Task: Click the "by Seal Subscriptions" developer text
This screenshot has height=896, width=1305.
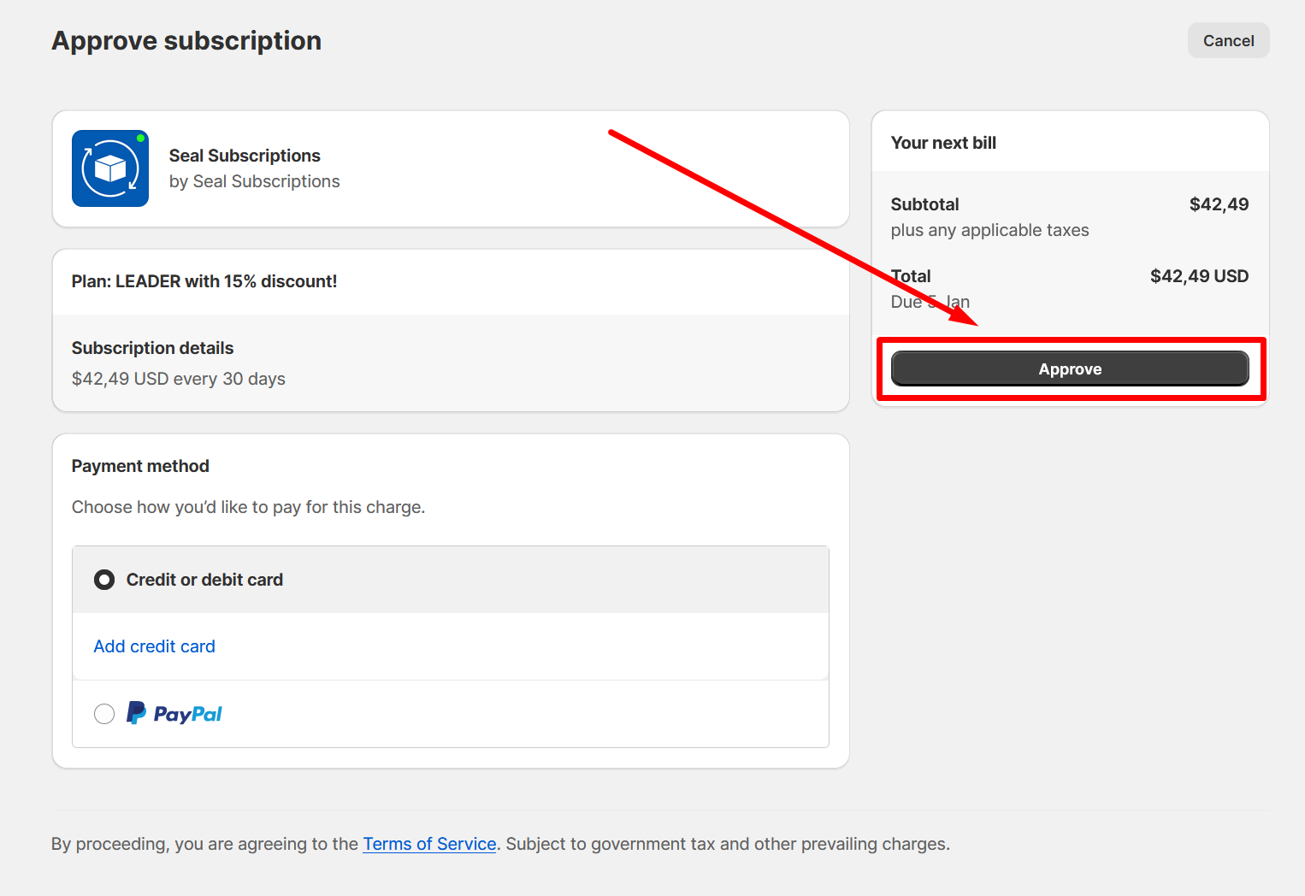Action: 254,181
